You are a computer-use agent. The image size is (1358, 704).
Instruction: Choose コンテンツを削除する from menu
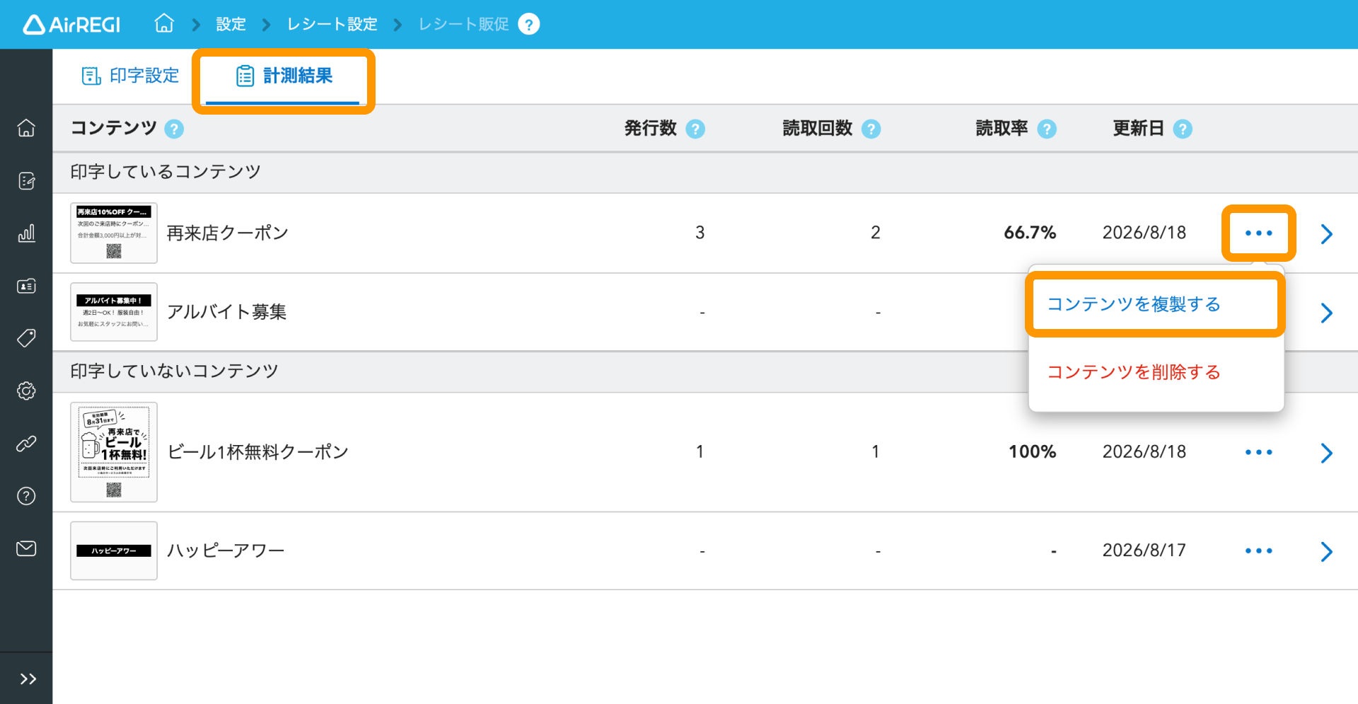[x=1134, y=372]
